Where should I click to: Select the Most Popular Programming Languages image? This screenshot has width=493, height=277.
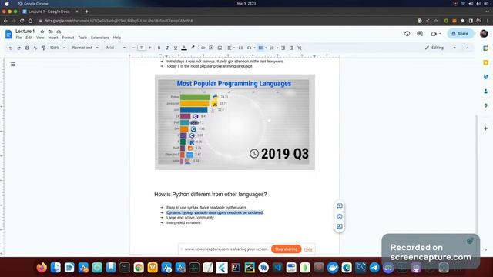pyautogui.click(x=234, y=122)
